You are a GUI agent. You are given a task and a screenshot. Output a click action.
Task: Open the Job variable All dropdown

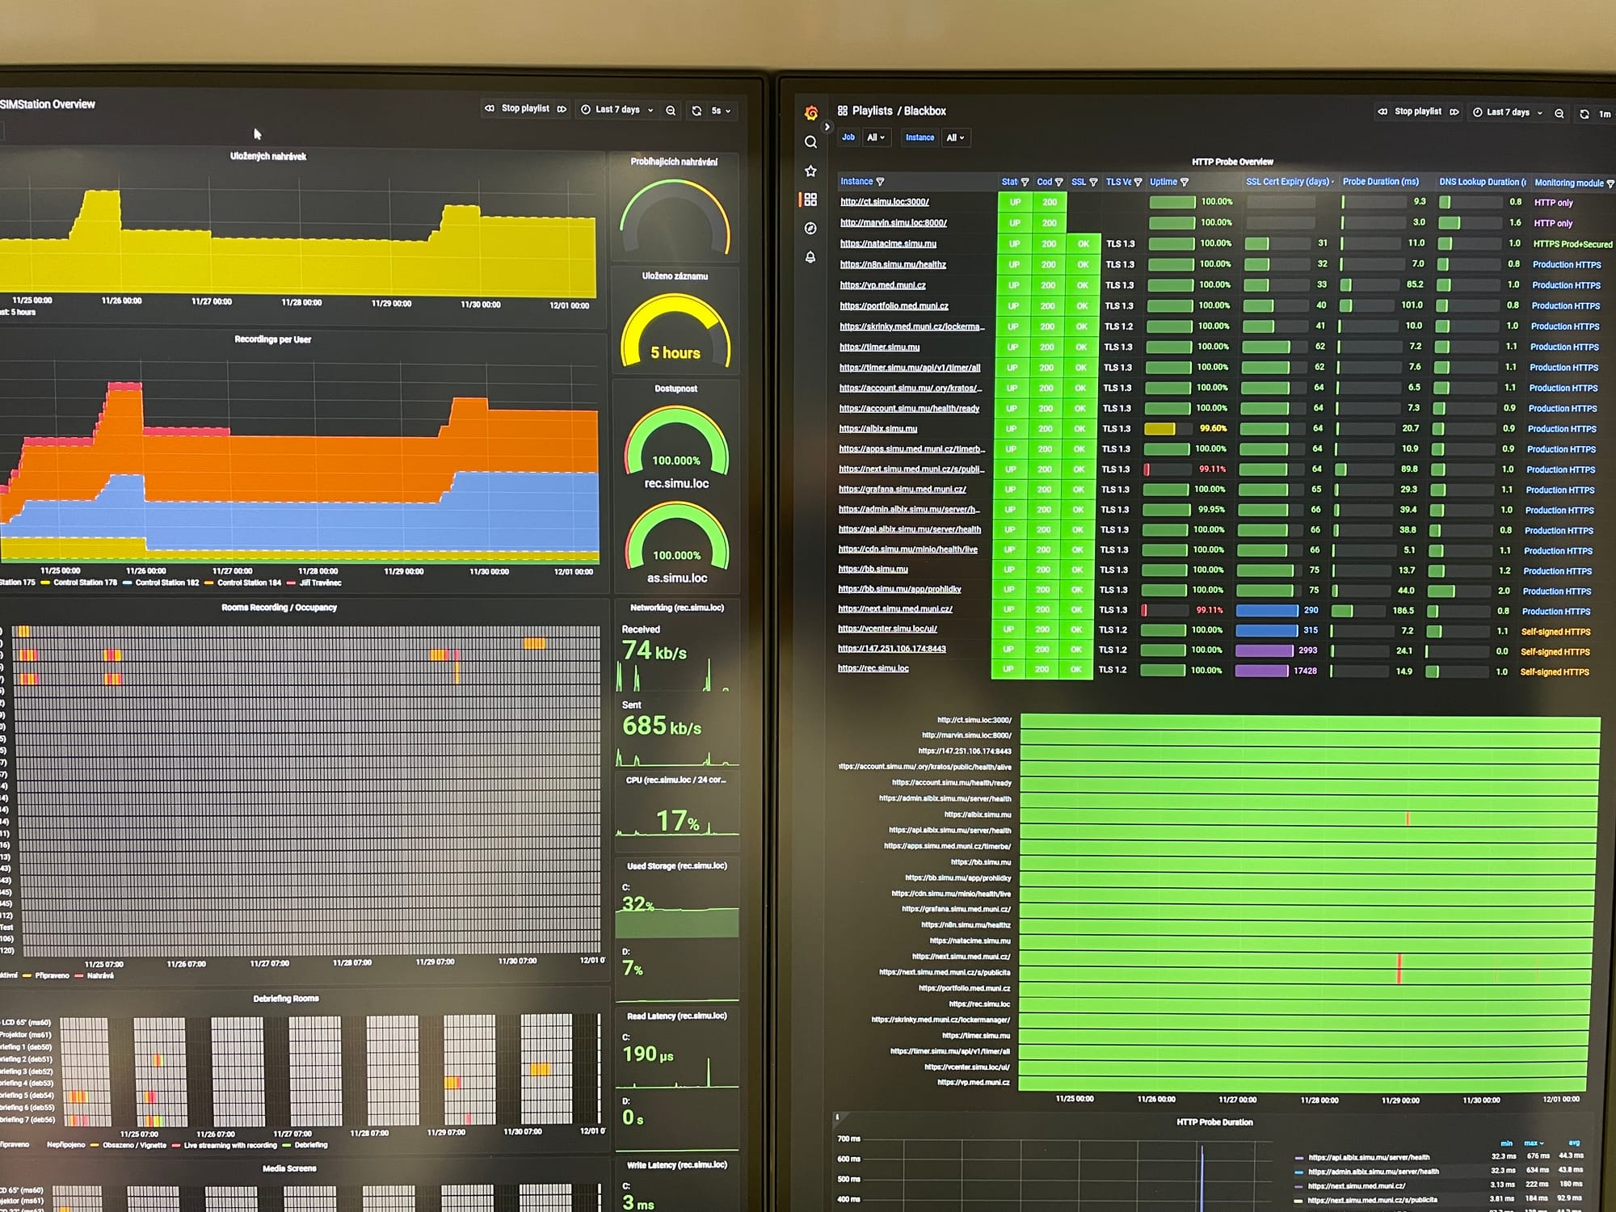click(876, 138)
